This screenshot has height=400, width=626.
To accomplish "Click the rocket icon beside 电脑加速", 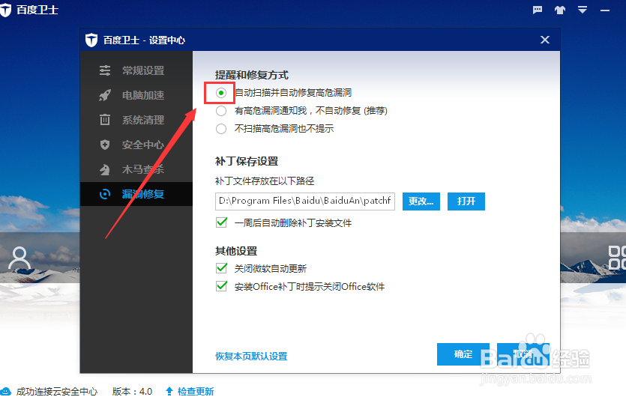I will tap(105, 95).
